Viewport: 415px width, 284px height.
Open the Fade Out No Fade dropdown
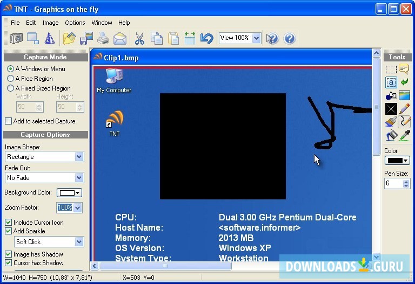tap(79, 178)
